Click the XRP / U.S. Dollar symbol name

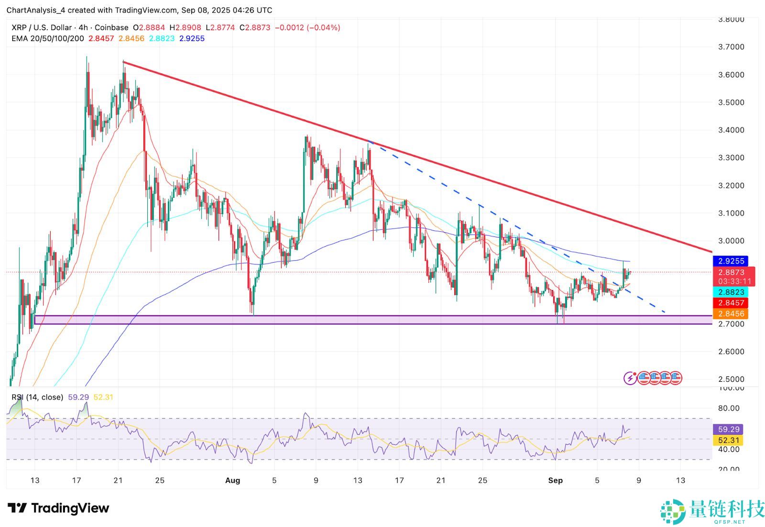[41, 28]
